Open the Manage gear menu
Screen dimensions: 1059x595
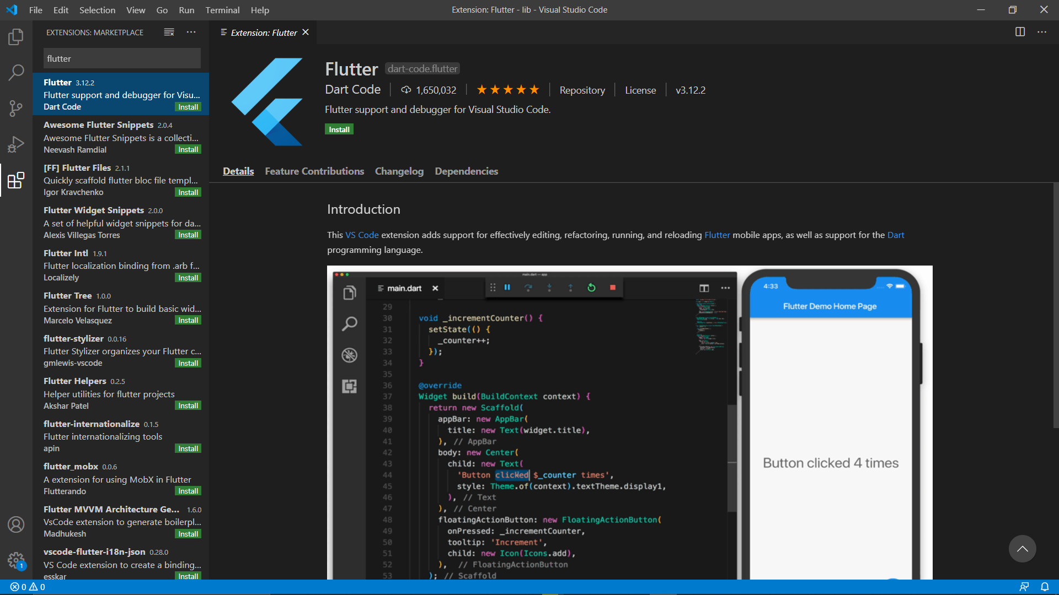click(16, 560)
